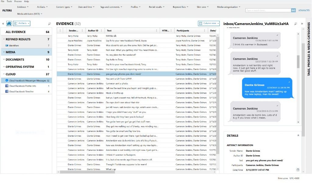Open the first grid column's options handle

tap(60, 31)
